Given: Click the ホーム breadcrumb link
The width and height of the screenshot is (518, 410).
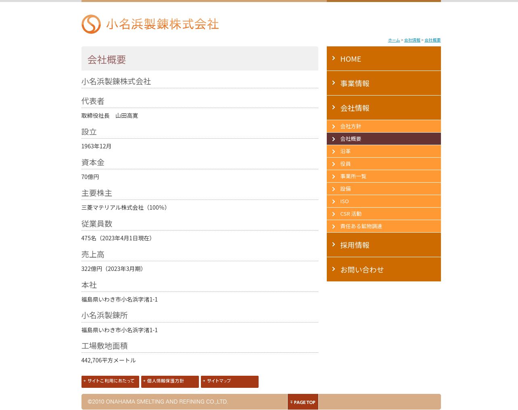Looking at the screenshot, I should tap(394, 40).
